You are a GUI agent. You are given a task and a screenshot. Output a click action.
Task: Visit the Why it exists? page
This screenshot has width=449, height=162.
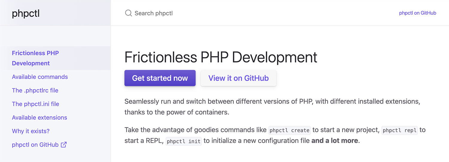click(x=31, y=131)
